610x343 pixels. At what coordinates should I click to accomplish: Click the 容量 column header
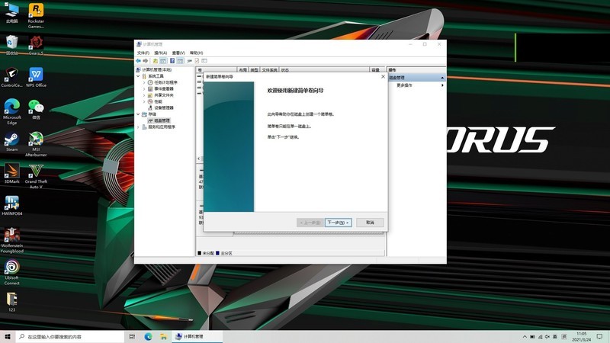(375, 70)
